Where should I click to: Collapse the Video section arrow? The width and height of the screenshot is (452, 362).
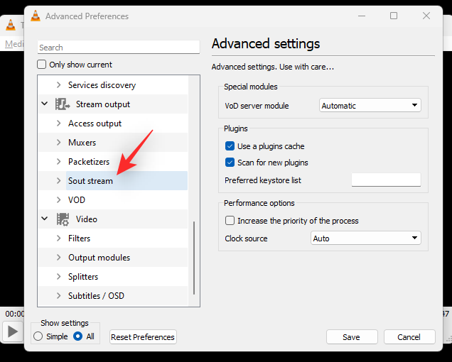click(44, 219)
